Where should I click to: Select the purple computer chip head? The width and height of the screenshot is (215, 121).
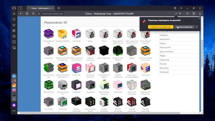click(49, 34)
